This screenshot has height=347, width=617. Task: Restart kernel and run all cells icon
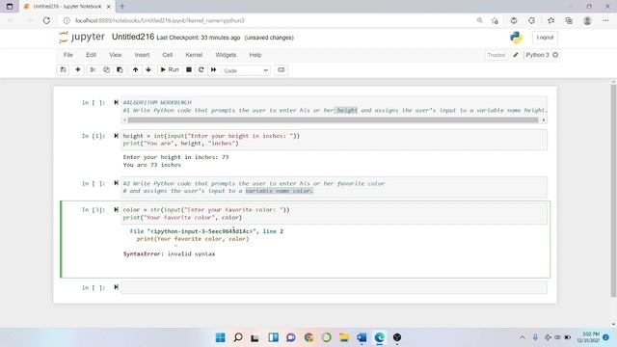coord(214,70)
